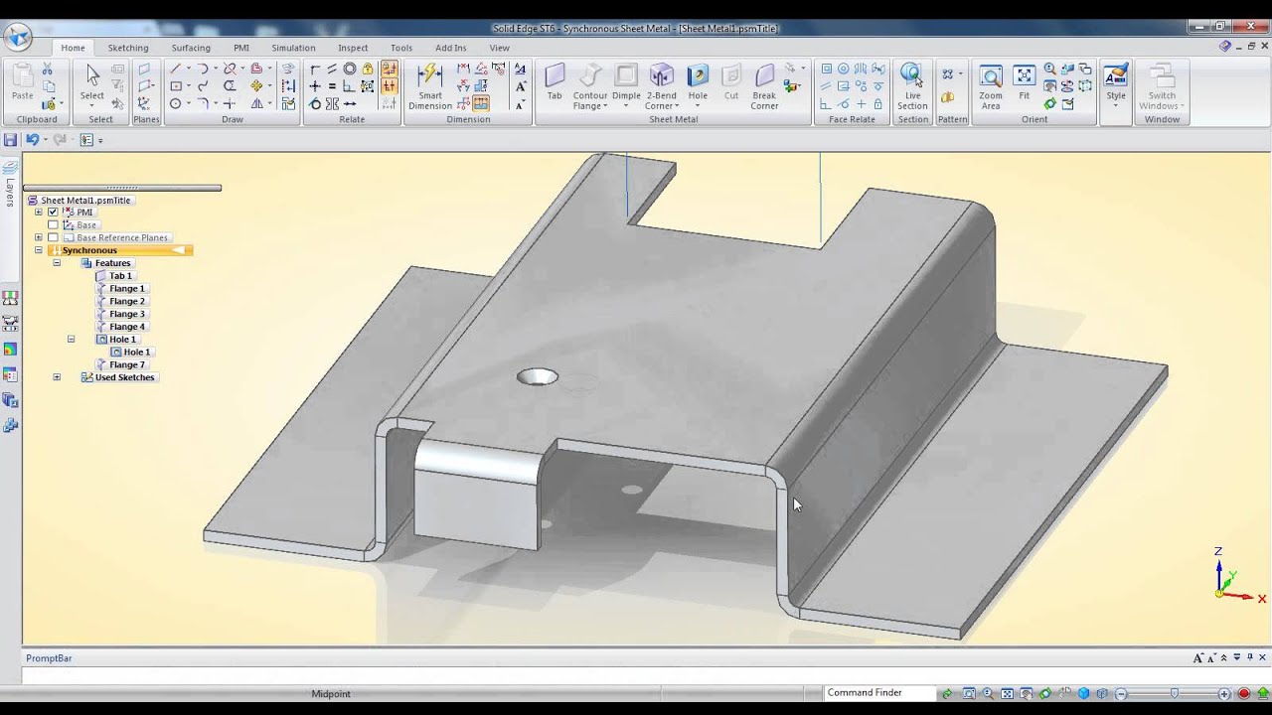The image size is (1272, 715).
Task: Click the Lock relationship icon in Relate
Action: pos(368,70)
